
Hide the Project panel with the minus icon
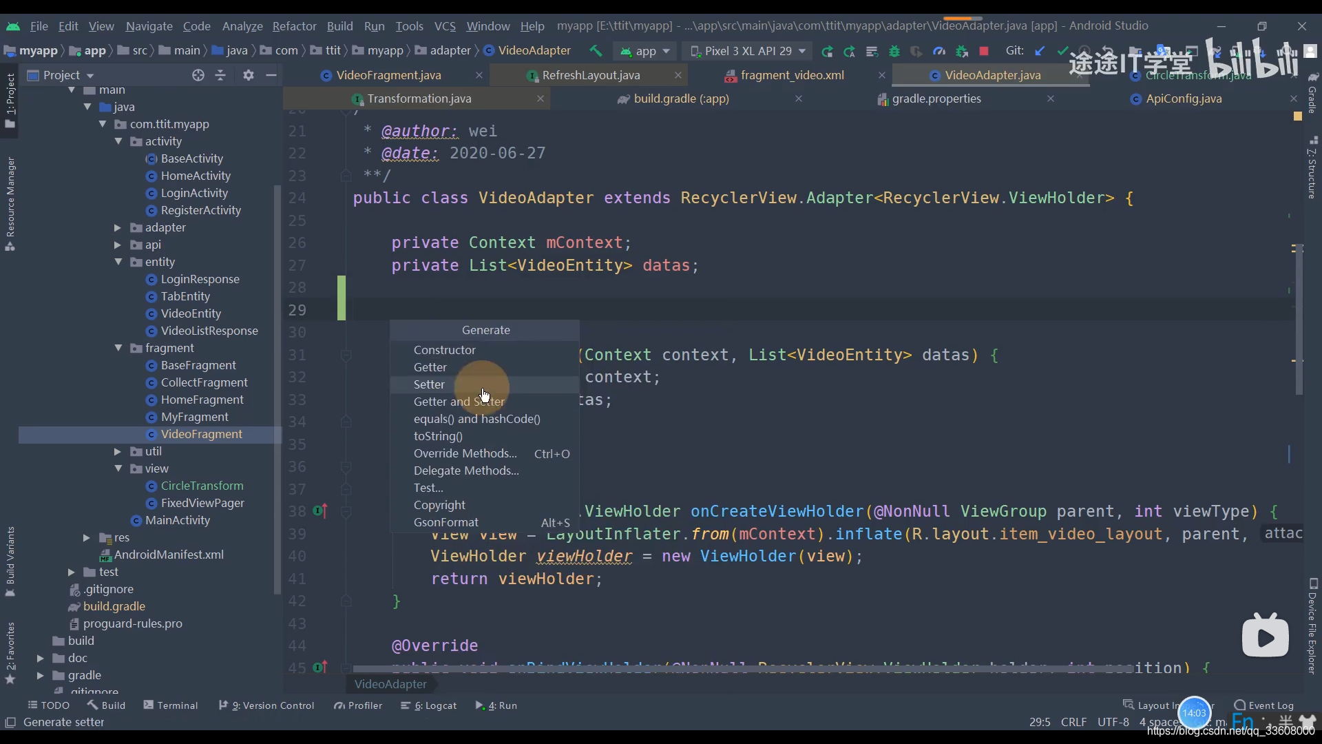tap(271, 75)
